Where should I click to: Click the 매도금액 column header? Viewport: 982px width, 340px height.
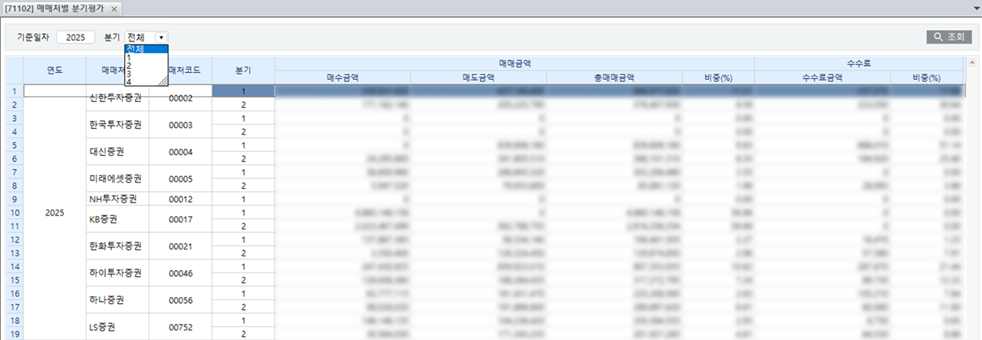(478, 77)
